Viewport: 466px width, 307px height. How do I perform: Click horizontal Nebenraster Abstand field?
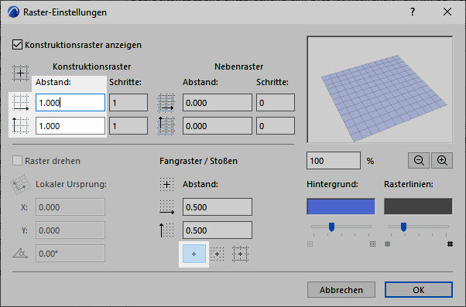point(218,103)
